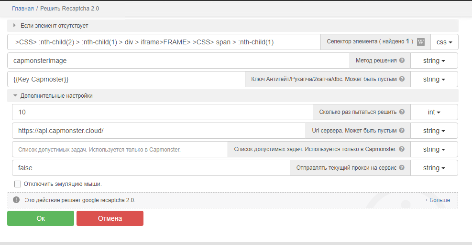The height and width of the screenshot is (246, 472).
Task: Click the + Больше link
Action: coord(438,200)
